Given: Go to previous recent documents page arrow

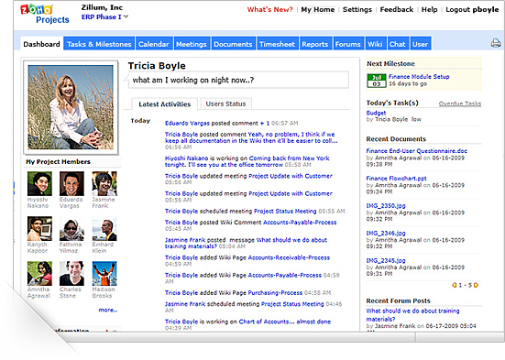Looking at the screenshot, I should 454,285.
